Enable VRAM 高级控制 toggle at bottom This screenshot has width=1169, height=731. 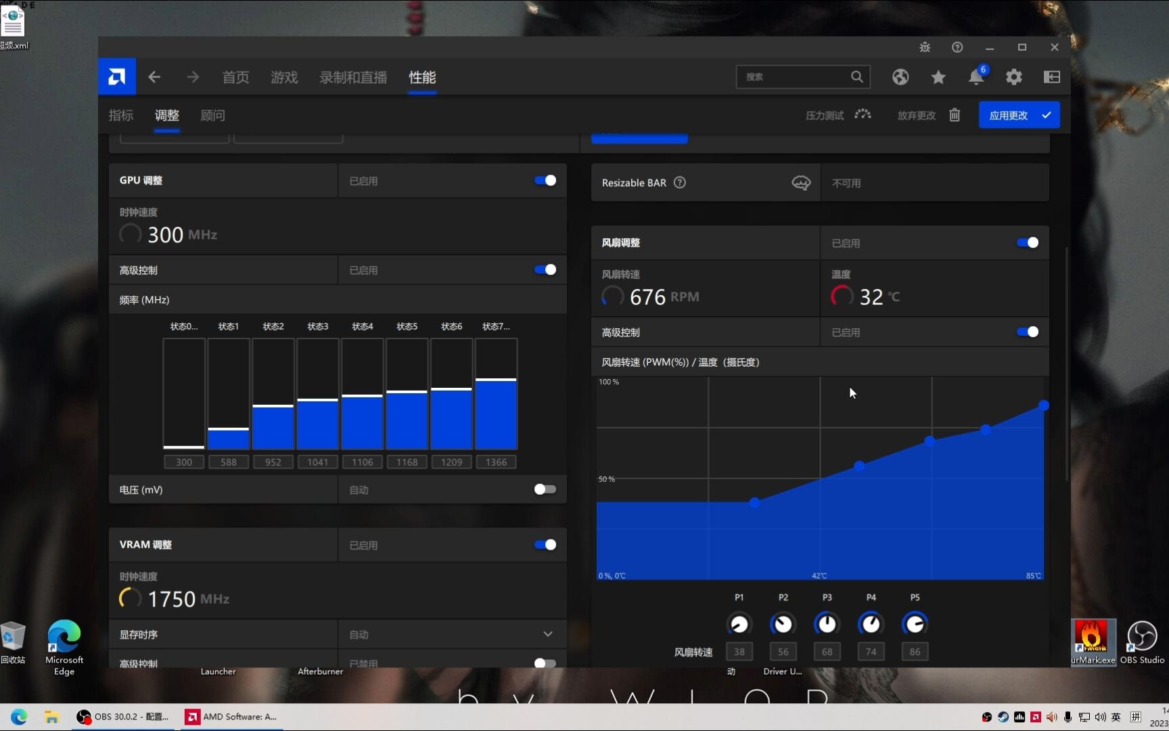pyautogui.click(x=545, y=663)
